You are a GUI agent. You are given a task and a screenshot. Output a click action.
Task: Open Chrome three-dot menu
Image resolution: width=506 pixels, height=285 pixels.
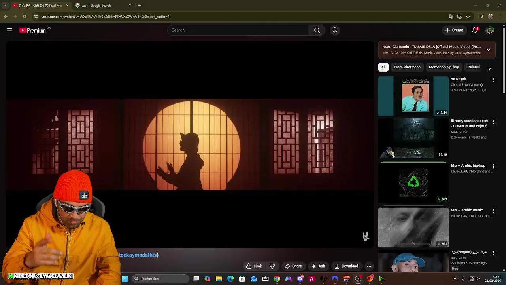pyautogui.click(x=500, y=17)
